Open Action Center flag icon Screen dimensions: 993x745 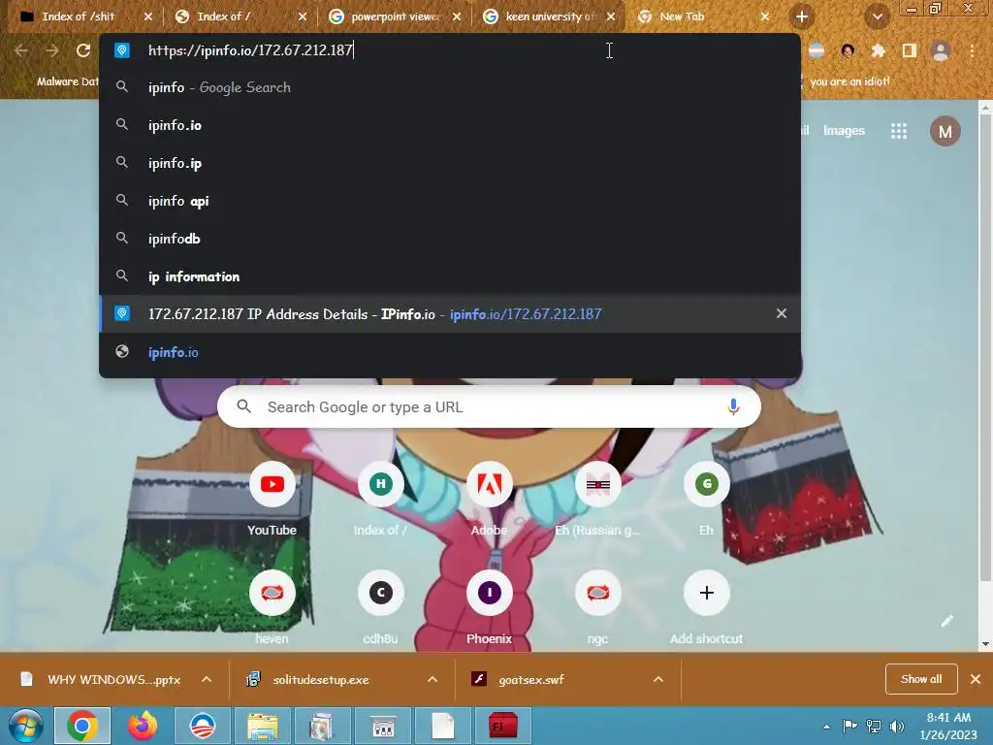[849, 727]
